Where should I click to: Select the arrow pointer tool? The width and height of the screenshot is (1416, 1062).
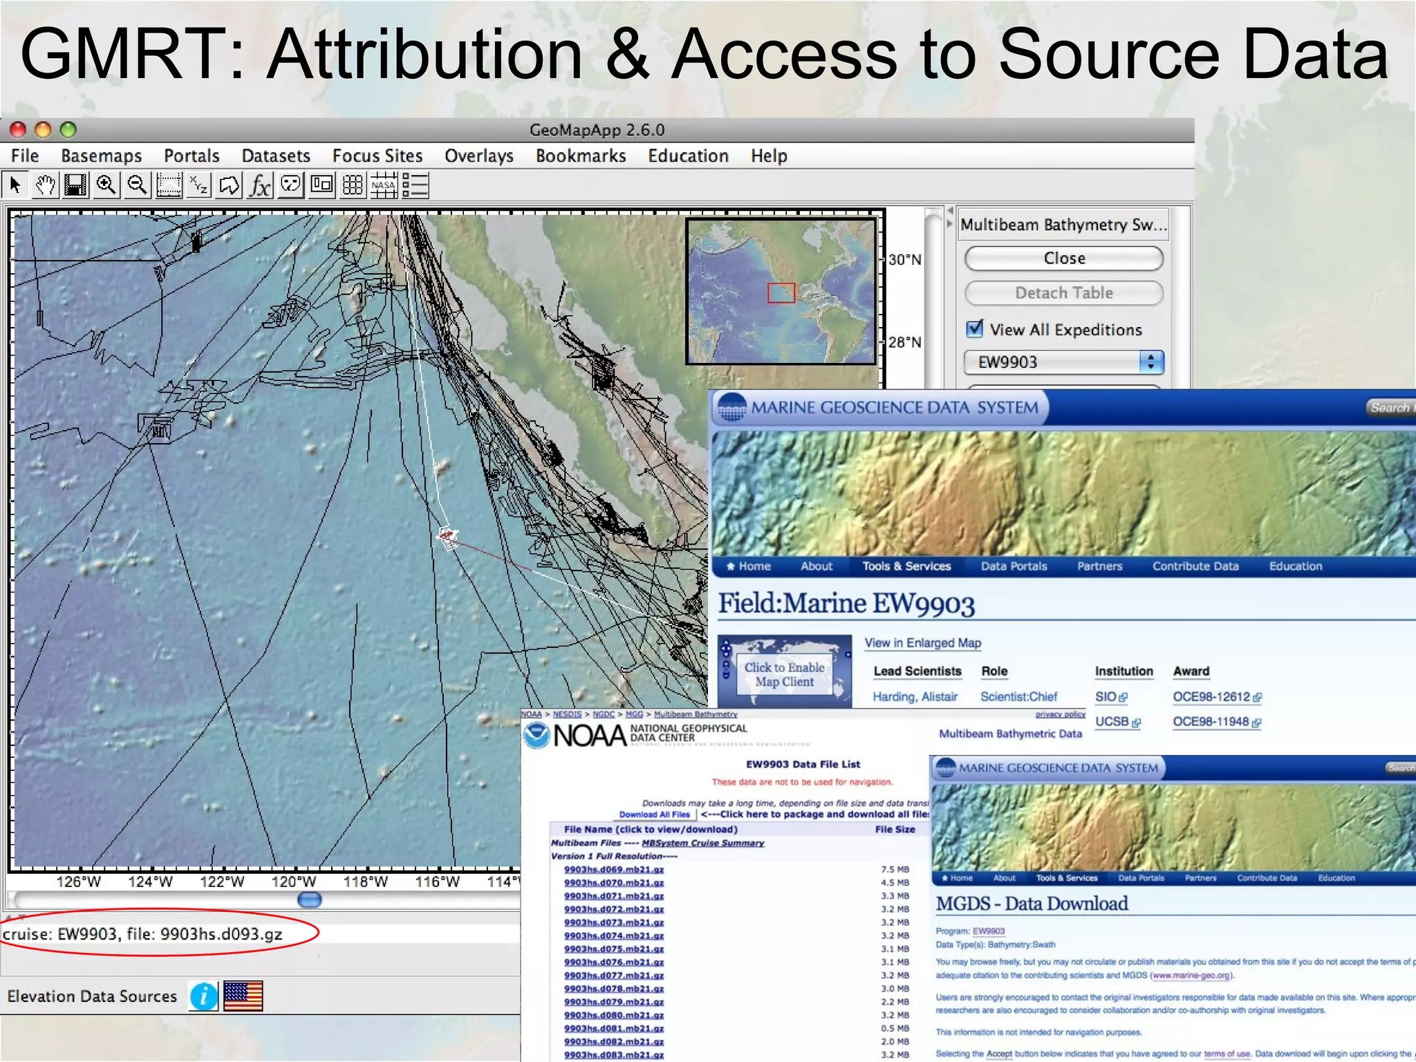(x=15, y=185)
